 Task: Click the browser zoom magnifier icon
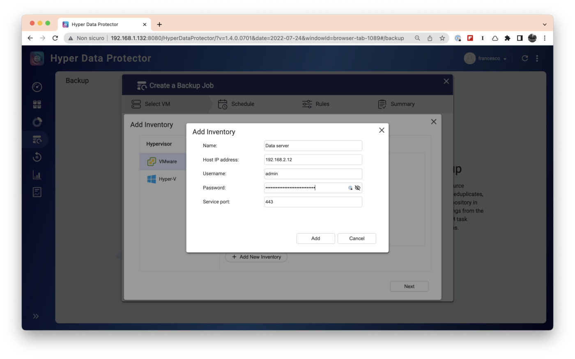click(417, 38)
